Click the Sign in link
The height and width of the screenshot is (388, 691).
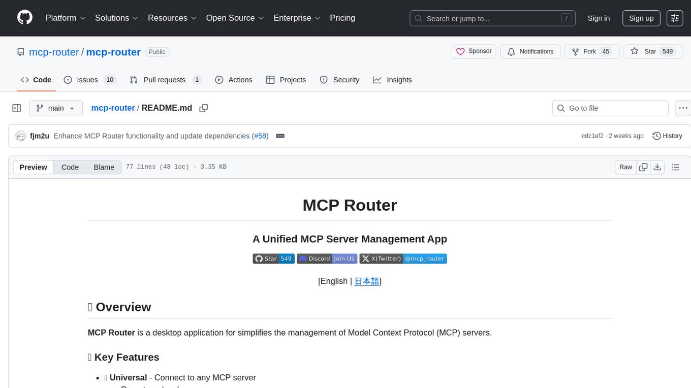point(599,18)
